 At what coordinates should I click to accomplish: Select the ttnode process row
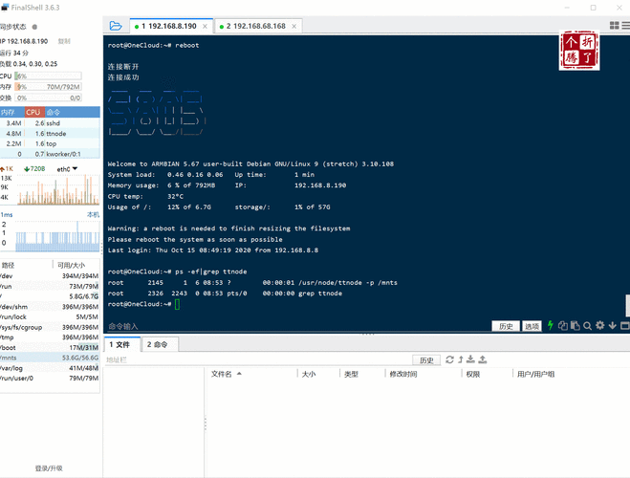[x=50, y=134]
